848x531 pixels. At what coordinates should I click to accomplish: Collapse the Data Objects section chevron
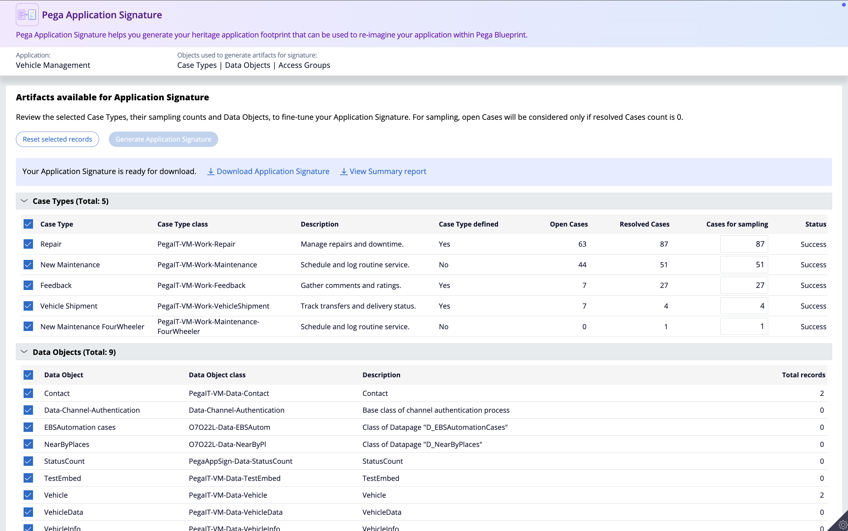[x=24, y=352]
